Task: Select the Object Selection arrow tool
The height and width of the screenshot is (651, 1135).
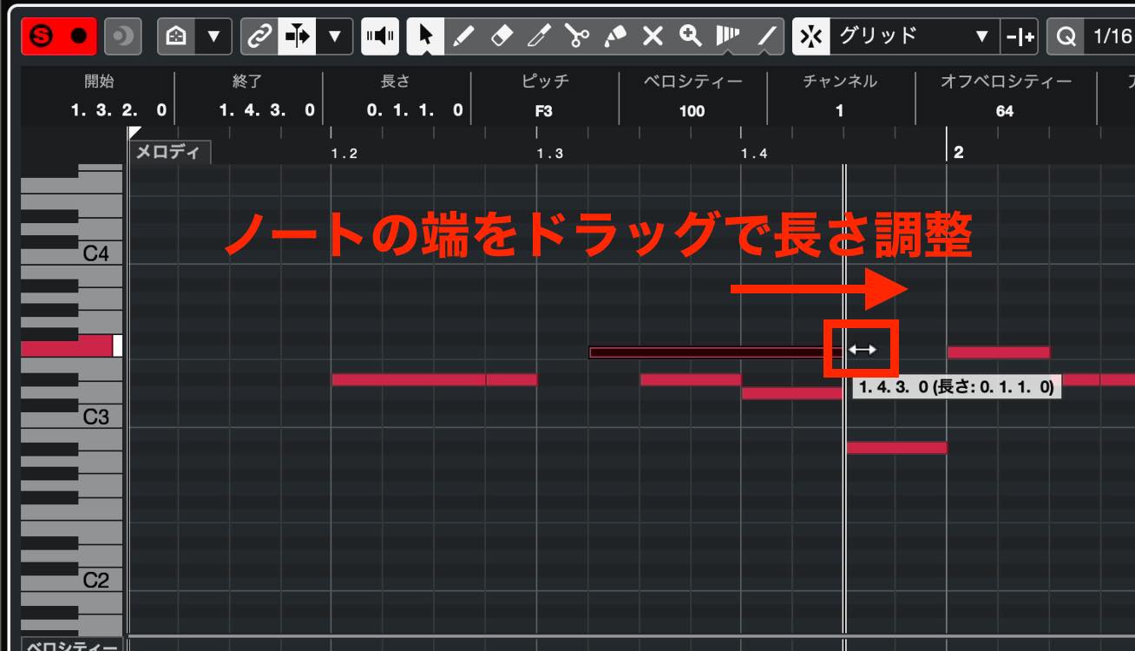Action: click(x=426, y=36)
